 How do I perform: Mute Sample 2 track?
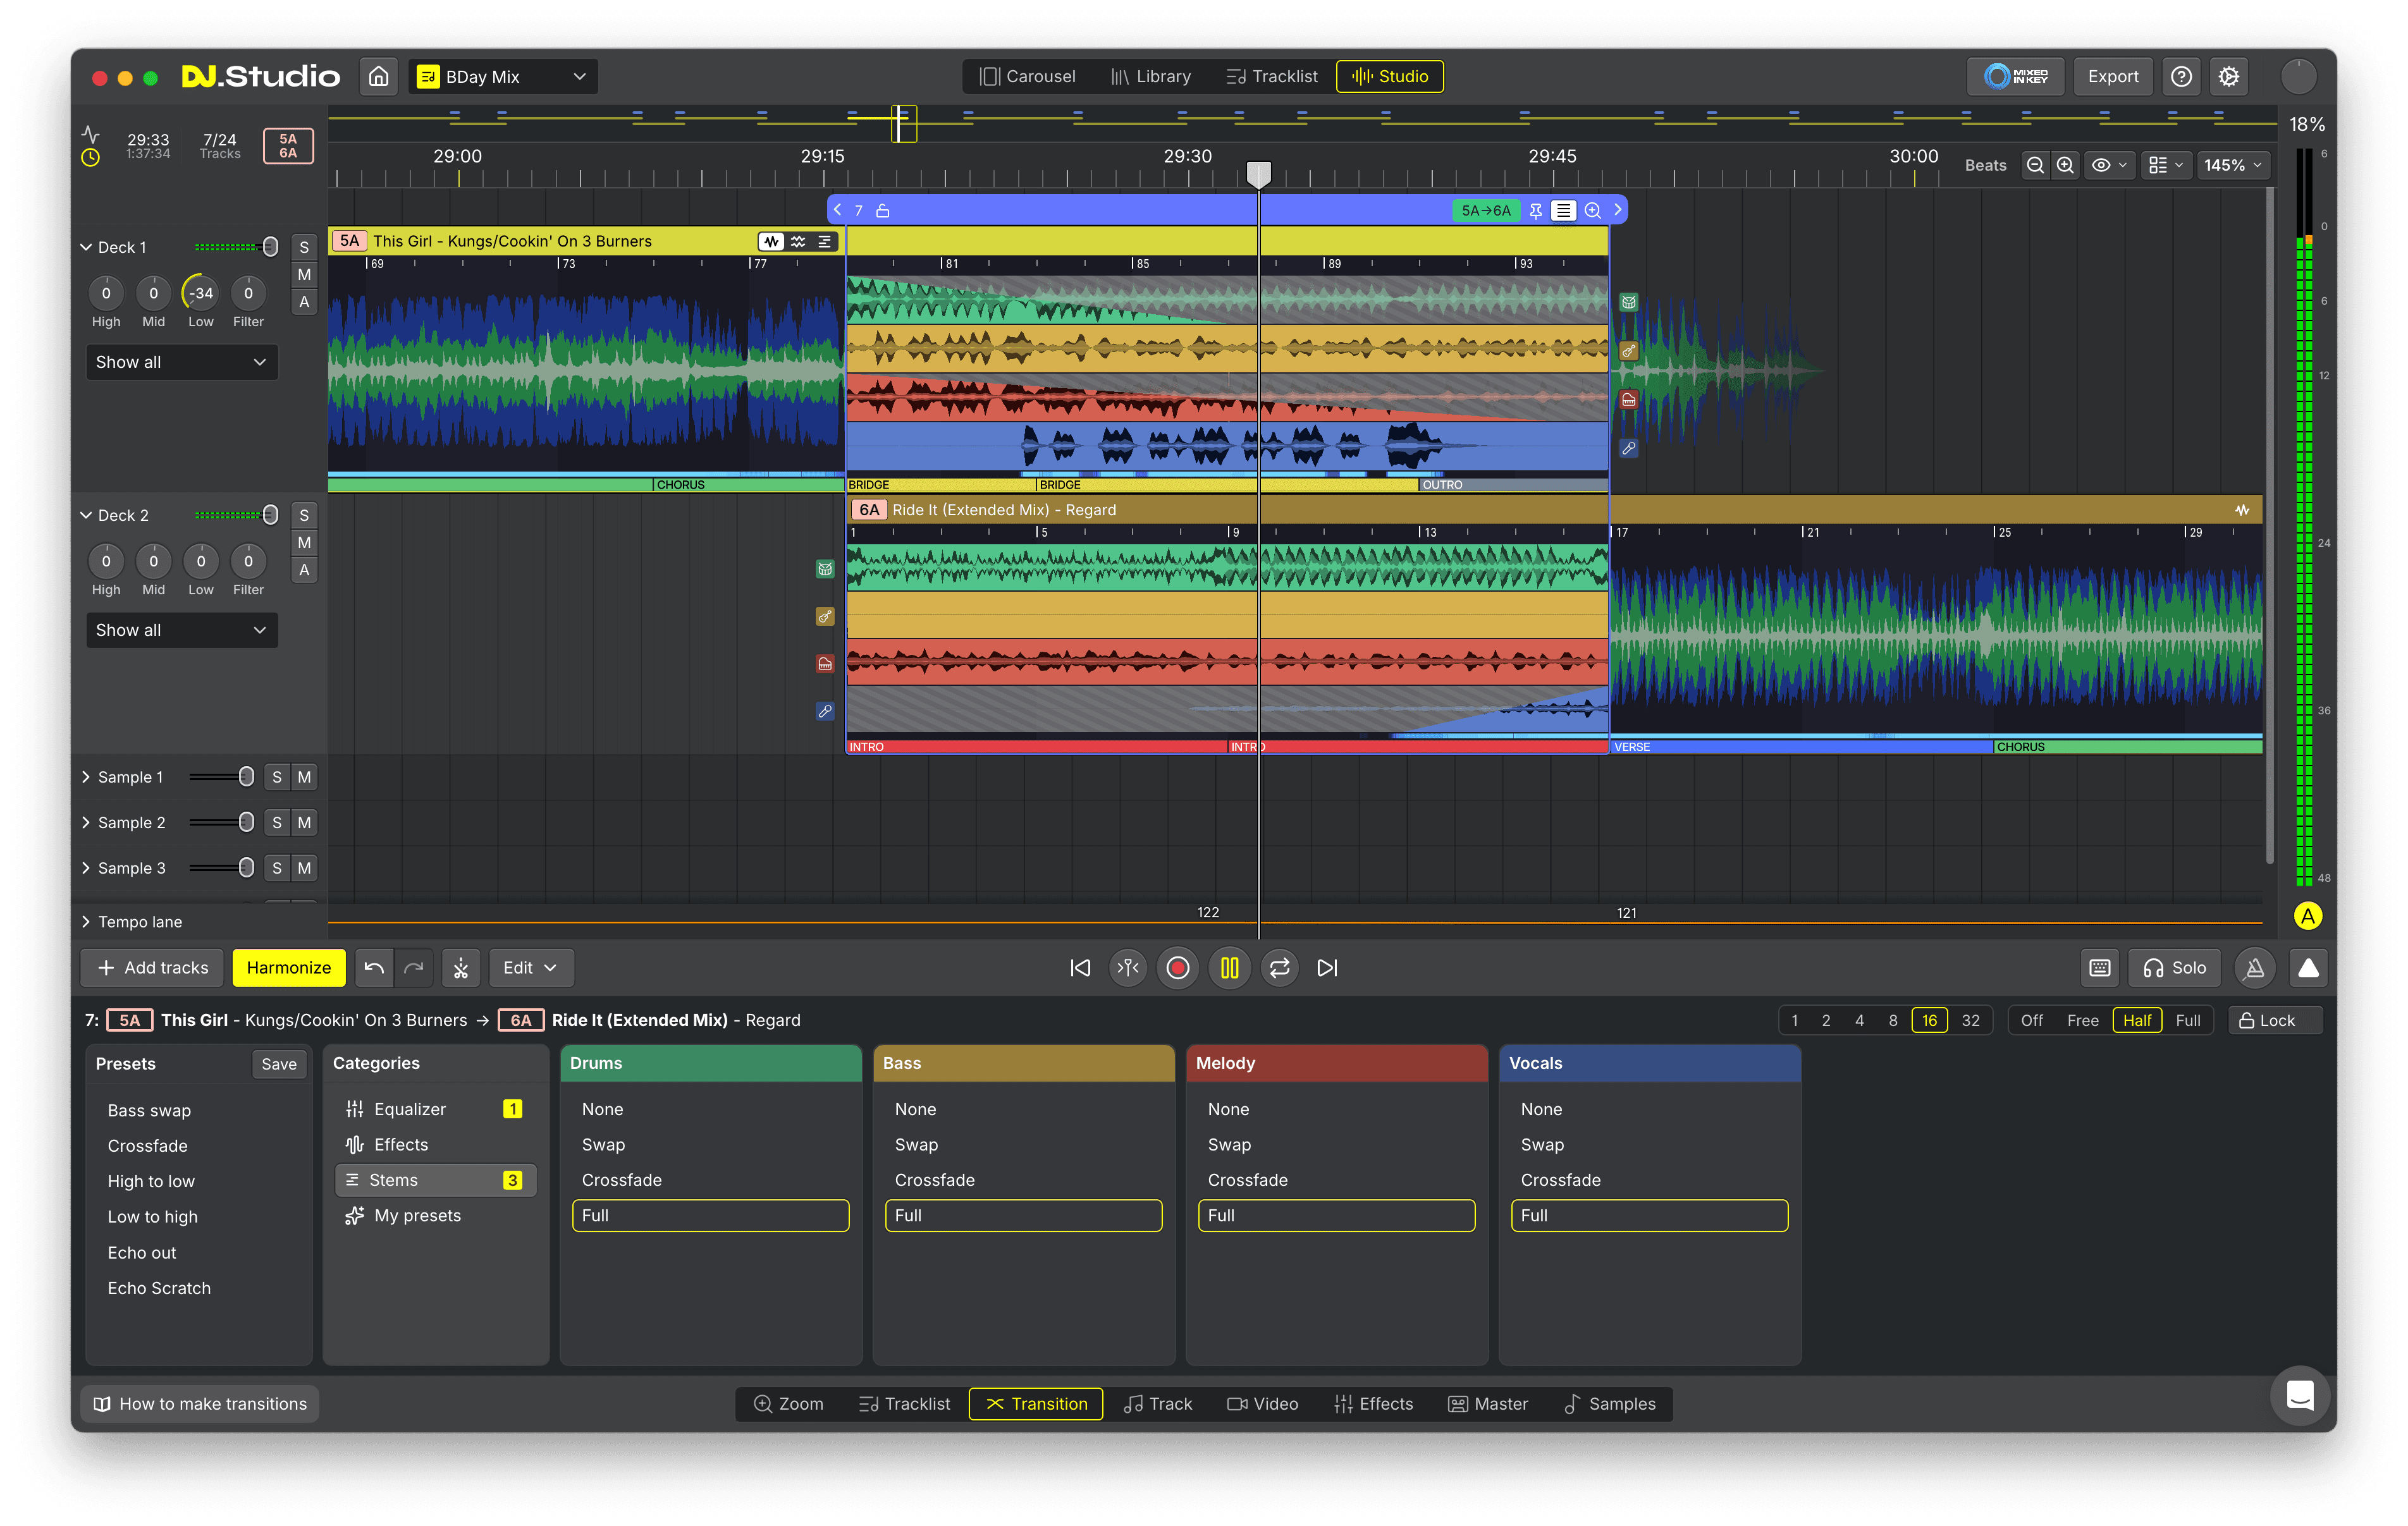[304, 822]
